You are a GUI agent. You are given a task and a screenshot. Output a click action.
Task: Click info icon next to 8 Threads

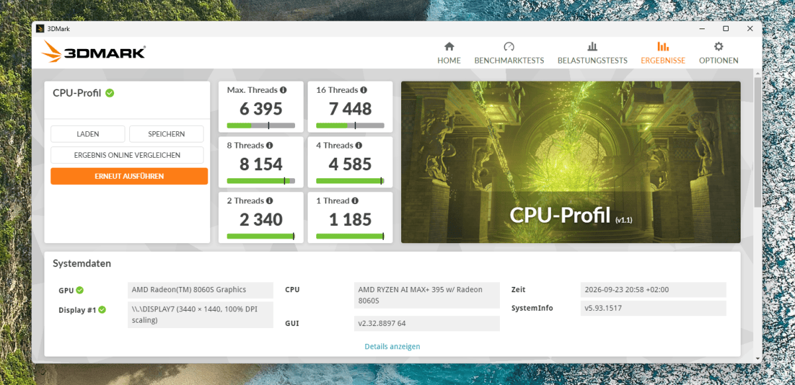click(x=269, y=145)
